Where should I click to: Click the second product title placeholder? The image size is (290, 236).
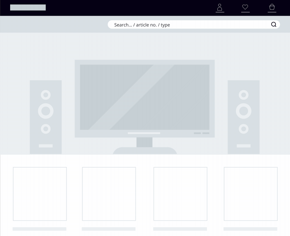pos(109,229)
